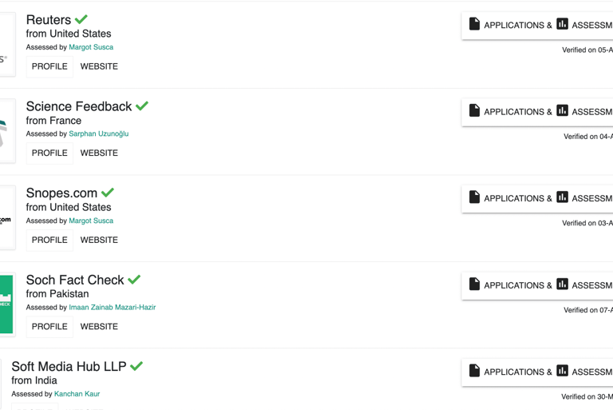The height and width of the screenshot is (410, 613).
Task: Click Soft Media Hub assessment chart icon
Action: coord(562,371)
